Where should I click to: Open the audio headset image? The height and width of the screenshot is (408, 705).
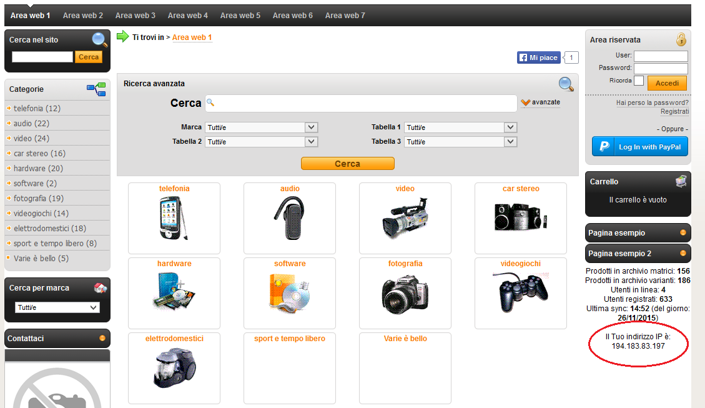(x=290, y=217)
